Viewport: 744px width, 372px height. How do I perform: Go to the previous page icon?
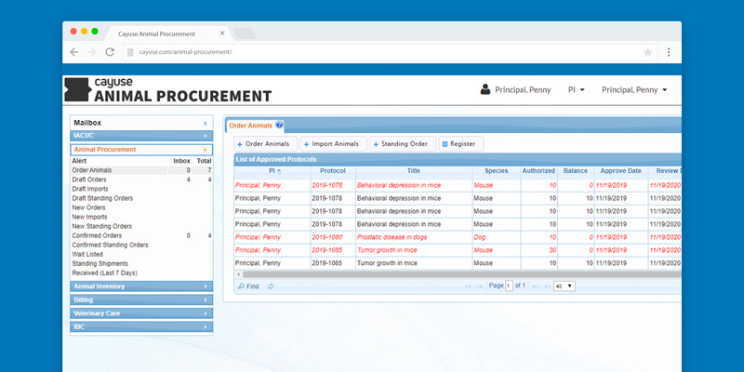click(479, 286)
